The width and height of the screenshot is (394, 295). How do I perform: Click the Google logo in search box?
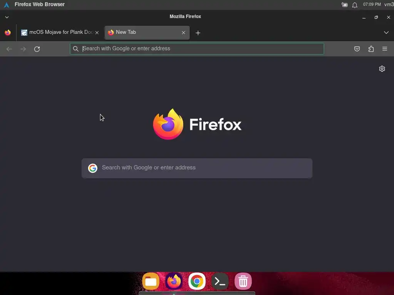(x=93, y=168)
